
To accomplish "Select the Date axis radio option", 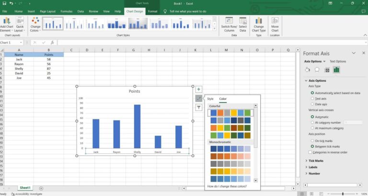I will coord(312,104).
